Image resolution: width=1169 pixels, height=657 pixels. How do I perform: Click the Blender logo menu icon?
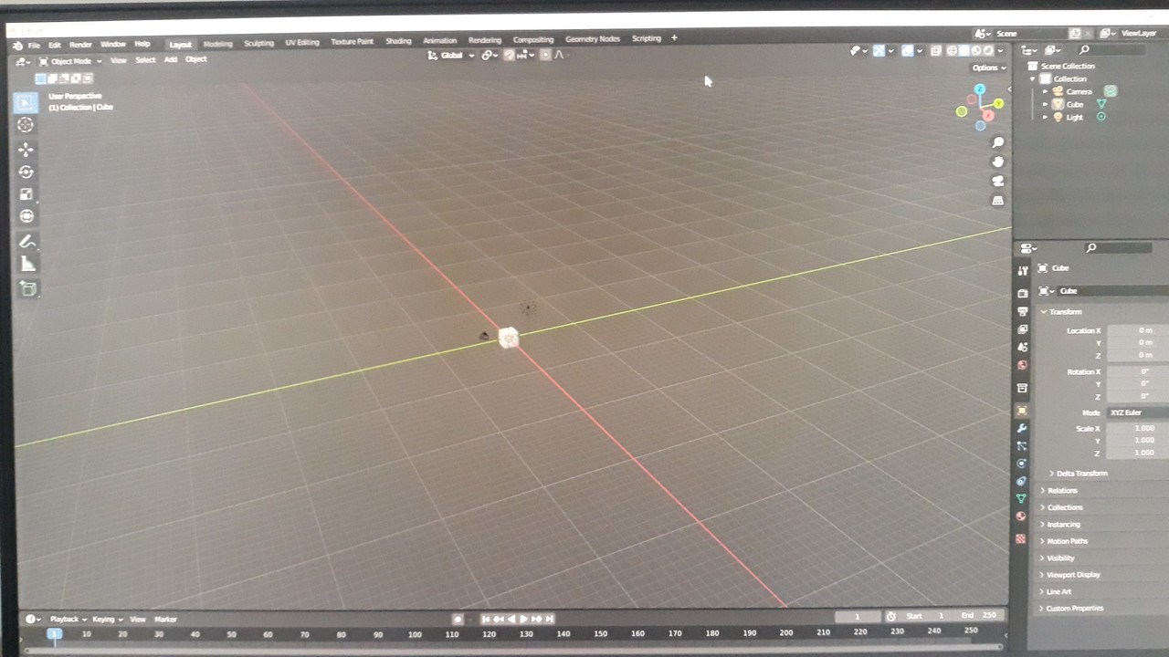coord(17,46)
